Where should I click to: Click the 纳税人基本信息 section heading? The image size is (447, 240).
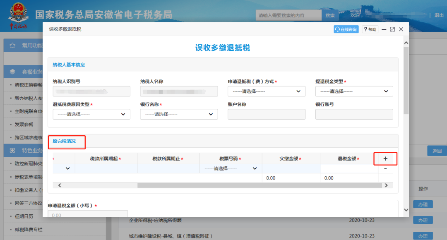click(69, 65)
